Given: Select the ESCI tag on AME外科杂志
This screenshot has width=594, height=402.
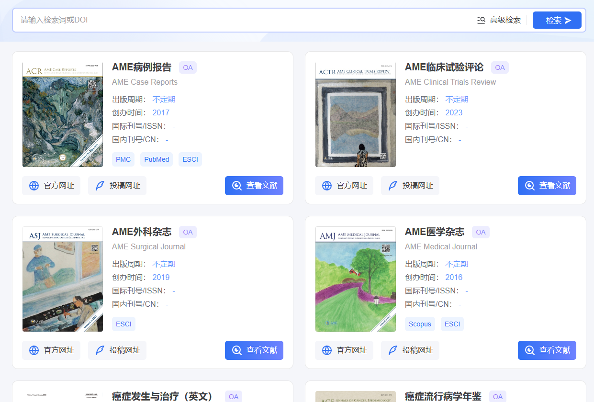Looking at the screenshot, I should pos(123,324).
